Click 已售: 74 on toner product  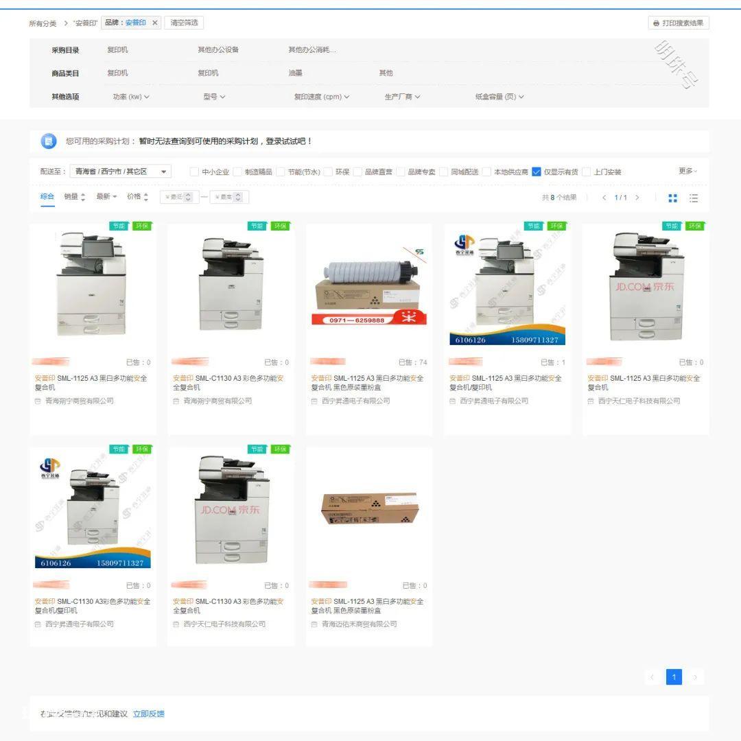(412, 362)
